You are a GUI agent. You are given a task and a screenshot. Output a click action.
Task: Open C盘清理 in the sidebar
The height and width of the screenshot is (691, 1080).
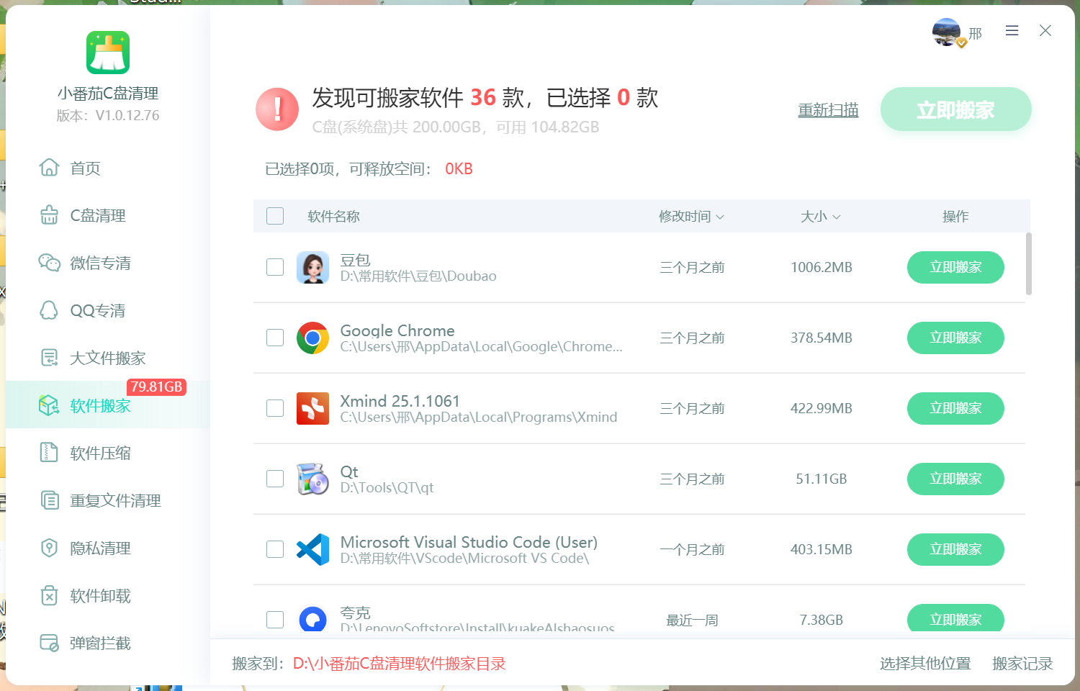[98, 215]
